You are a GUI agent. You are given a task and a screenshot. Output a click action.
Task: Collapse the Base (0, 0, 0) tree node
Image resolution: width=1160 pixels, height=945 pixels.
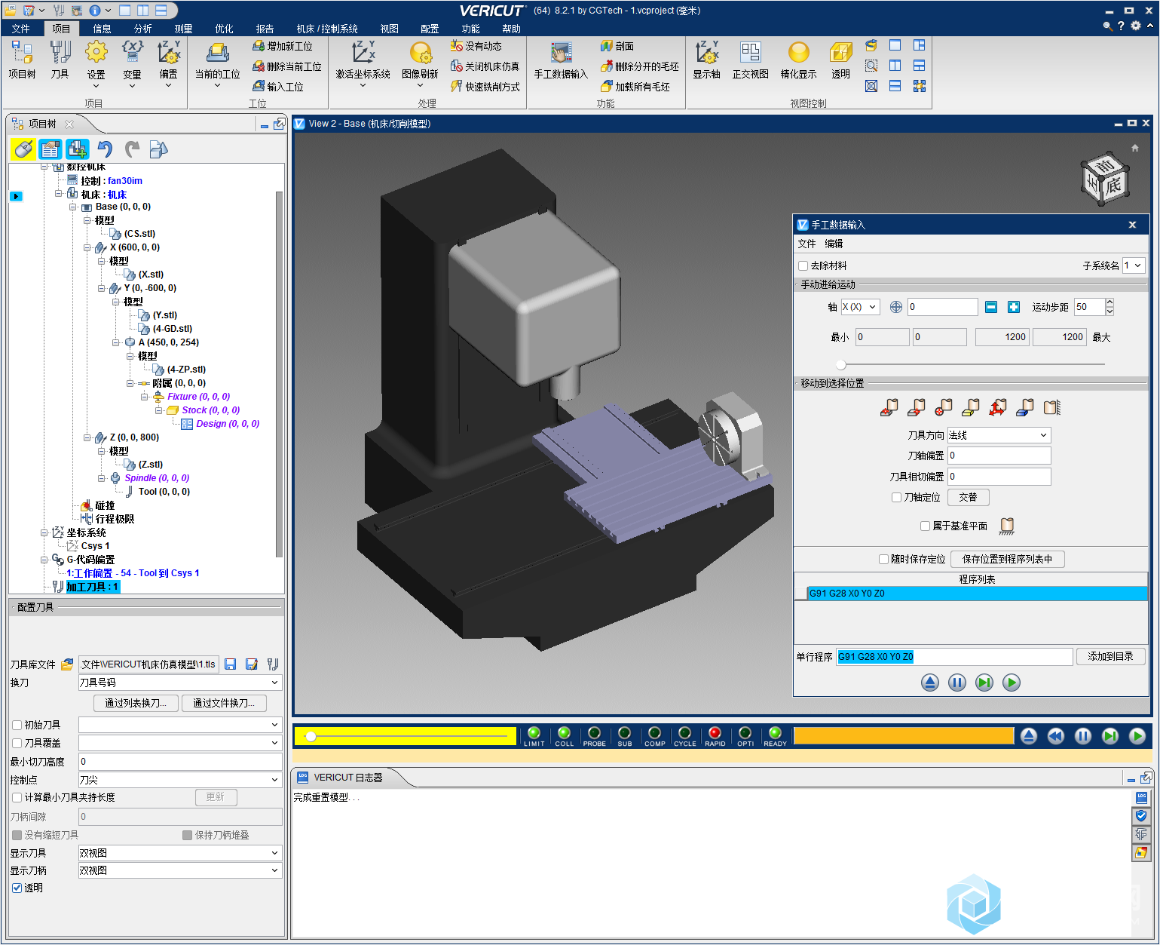click(x=73, y=207)
